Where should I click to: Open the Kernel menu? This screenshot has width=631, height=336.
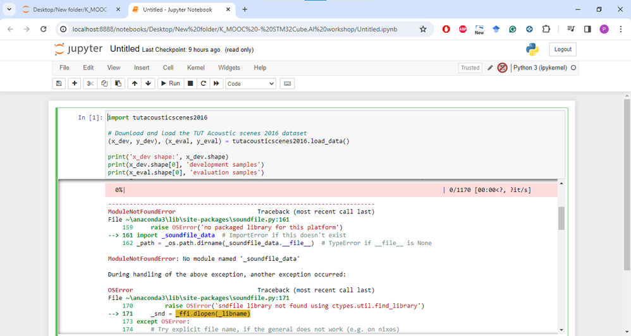(195, 68)
